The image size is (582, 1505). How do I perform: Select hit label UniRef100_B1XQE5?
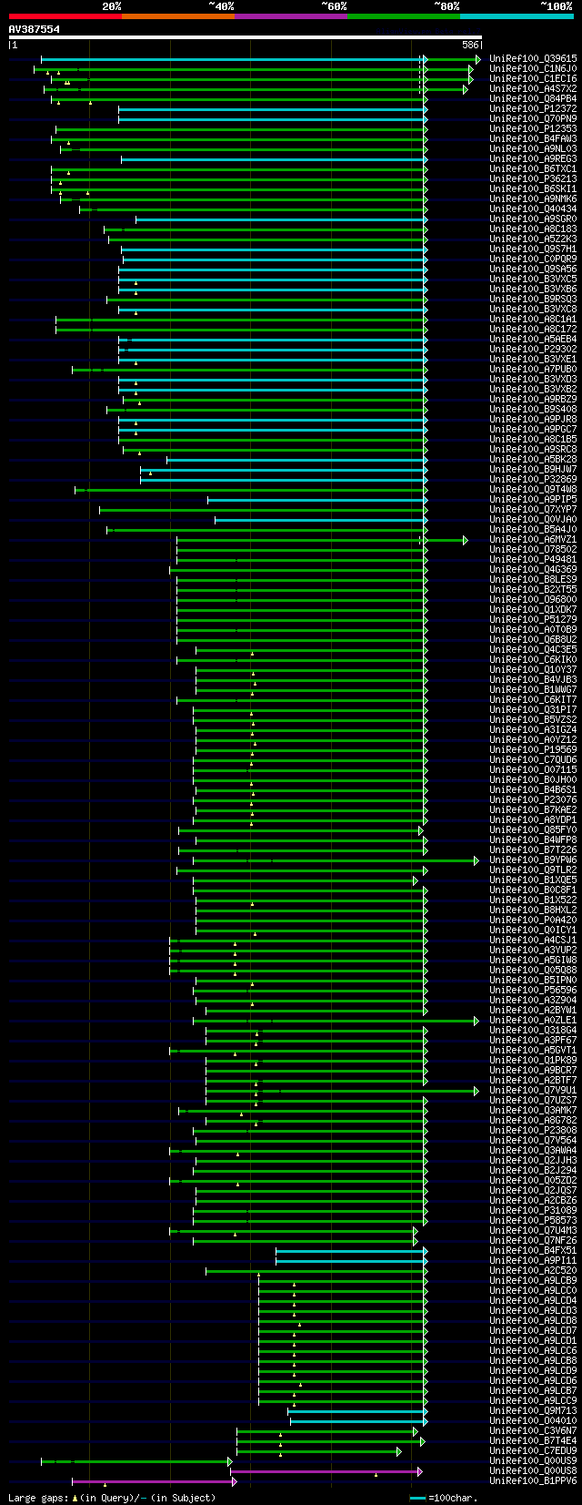(x=533, y=880)
